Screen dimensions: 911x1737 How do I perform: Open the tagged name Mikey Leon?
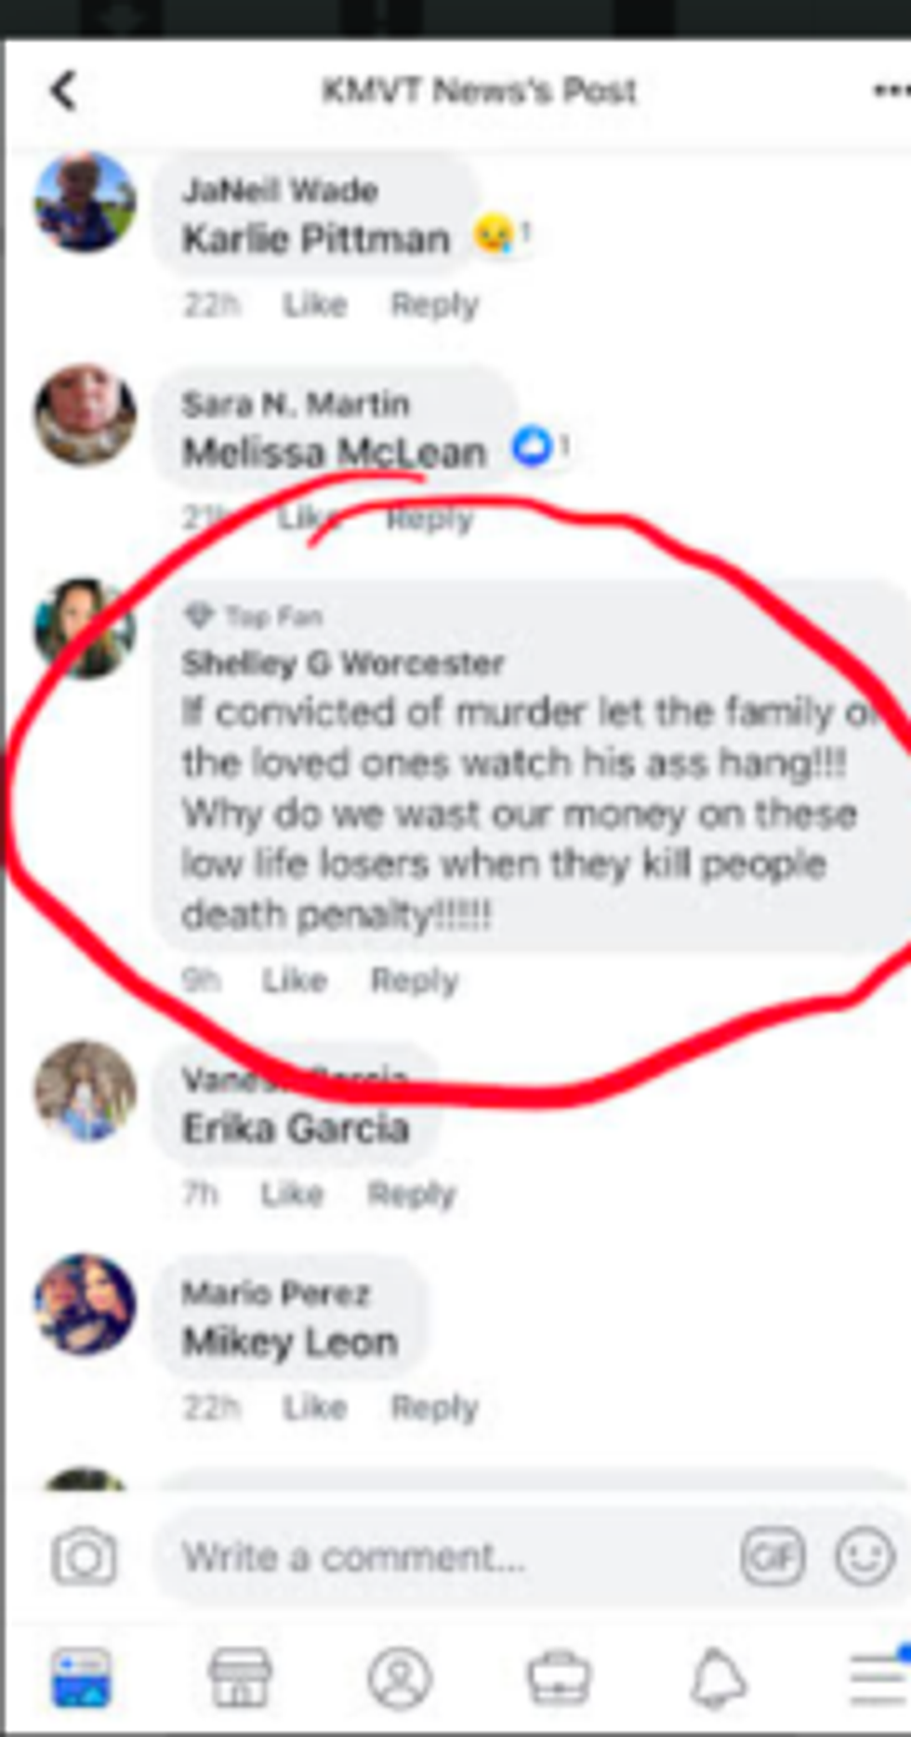(290, 1342)
